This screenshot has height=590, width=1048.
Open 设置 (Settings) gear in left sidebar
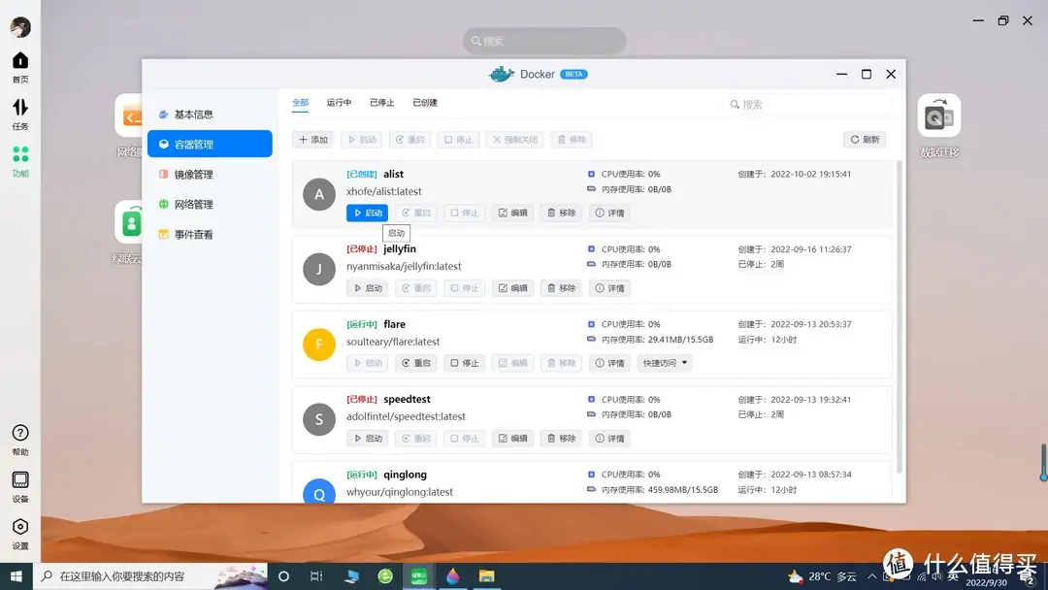pyautogui.click(x=19, y=527)
